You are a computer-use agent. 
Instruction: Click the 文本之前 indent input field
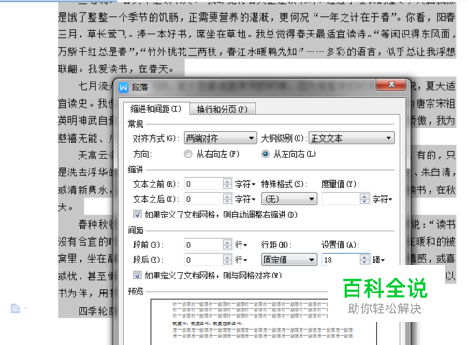tap(204, 184)
